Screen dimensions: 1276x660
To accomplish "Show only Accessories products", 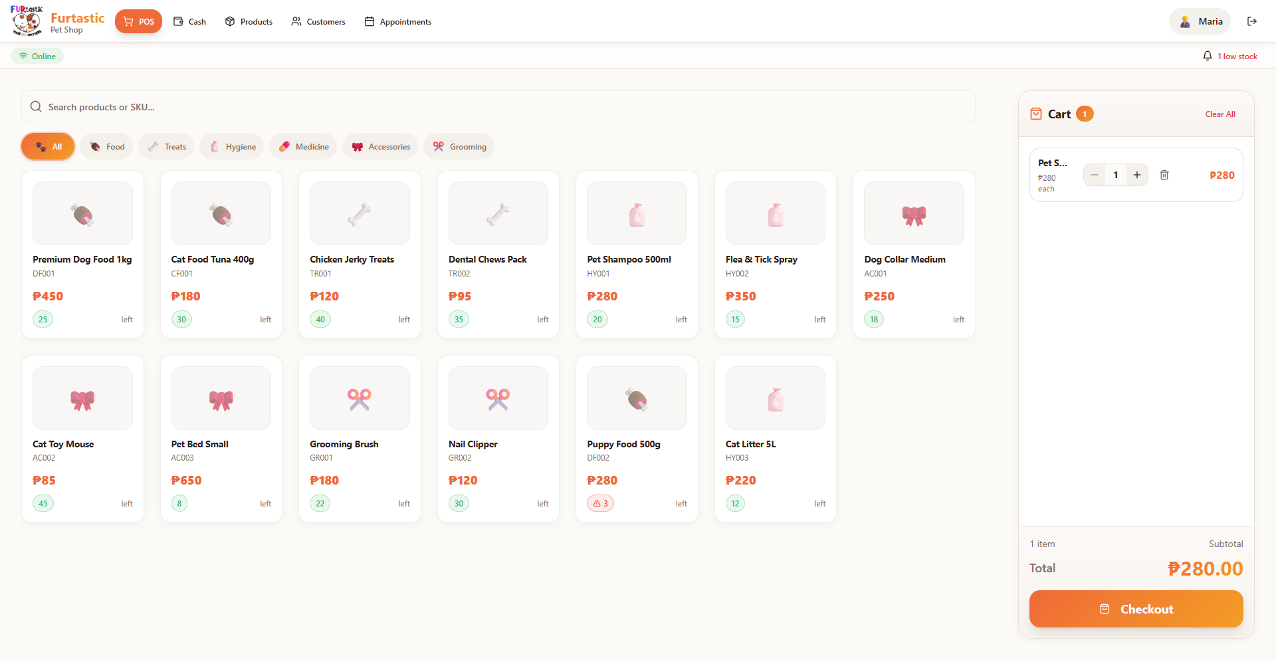I will coord(380,147).
